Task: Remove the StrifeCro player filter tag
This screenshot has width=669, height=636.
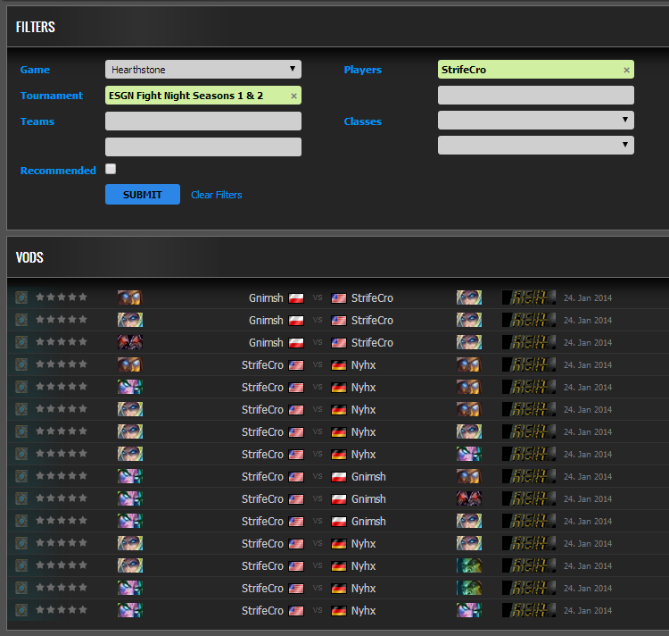Action: pos(626,70)
